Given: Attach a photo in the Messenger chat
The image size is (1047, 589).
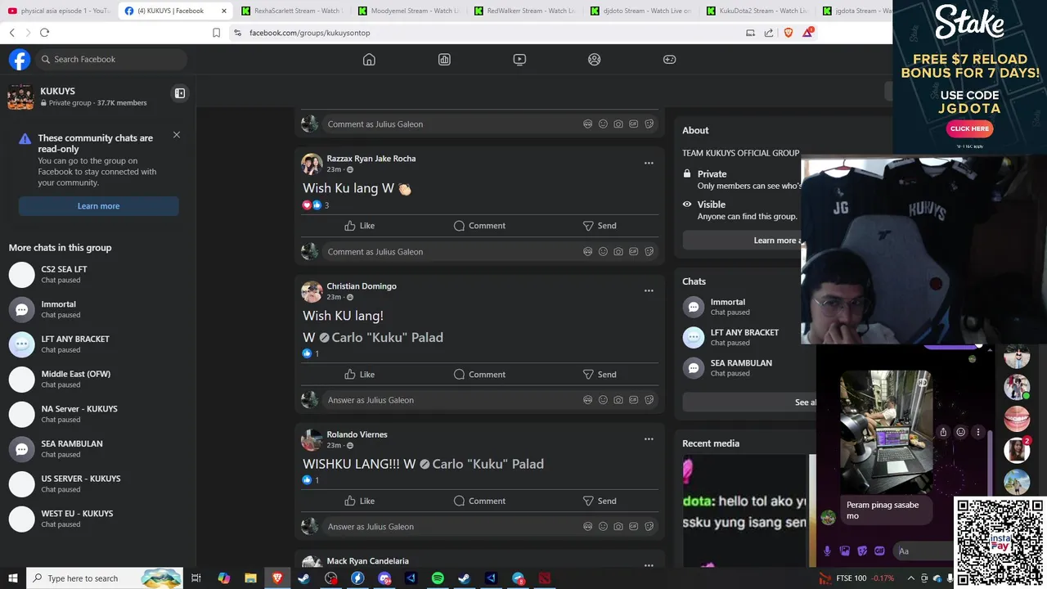Looking at the screenshot, I should (x=845, y=551).
